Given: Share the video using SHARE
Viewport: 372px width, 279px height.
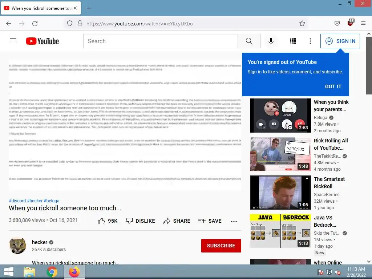Looking at the screenshot, I should (177, 221).
